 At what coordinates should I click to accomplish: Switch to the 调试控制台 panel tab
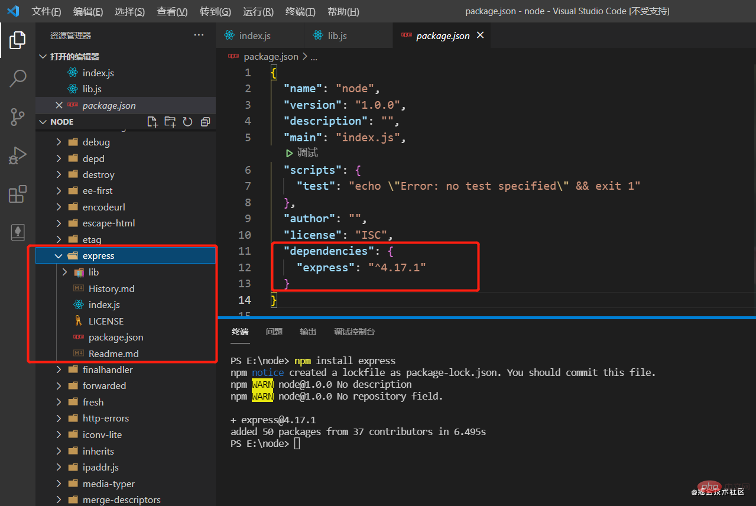point(354,332)
